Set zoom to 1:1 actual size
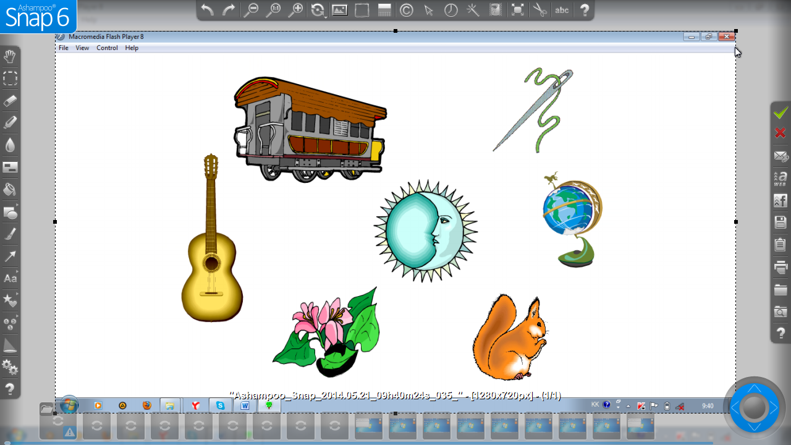This screenshot has height=445, width=791. point(273,10)
